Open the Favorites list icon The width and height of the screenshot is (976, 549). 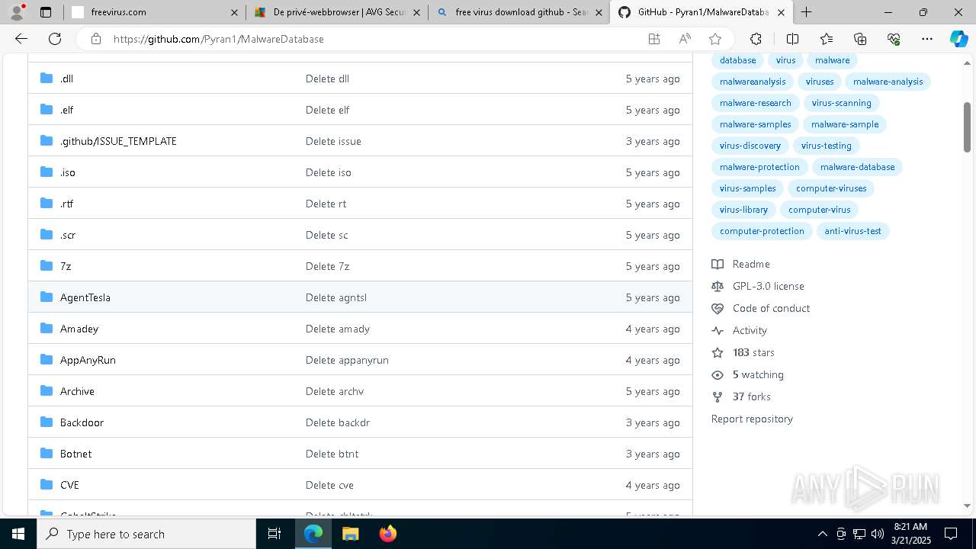[827, 39]
